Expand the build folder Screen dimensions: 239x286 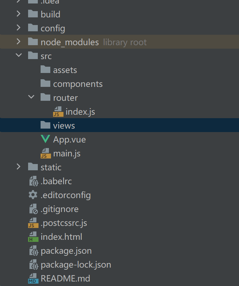19,14
